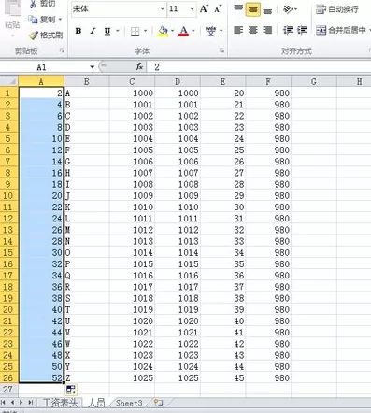Select column C header

coord(132,81)
